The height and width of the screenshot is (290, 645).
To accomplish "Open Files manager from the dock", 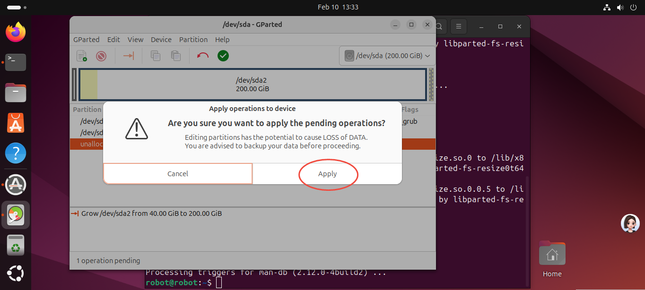I will click(x=16, y=93).
